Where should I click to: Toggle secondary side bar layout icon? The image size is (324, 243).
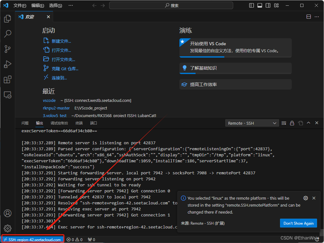click(x=268, y=6)
